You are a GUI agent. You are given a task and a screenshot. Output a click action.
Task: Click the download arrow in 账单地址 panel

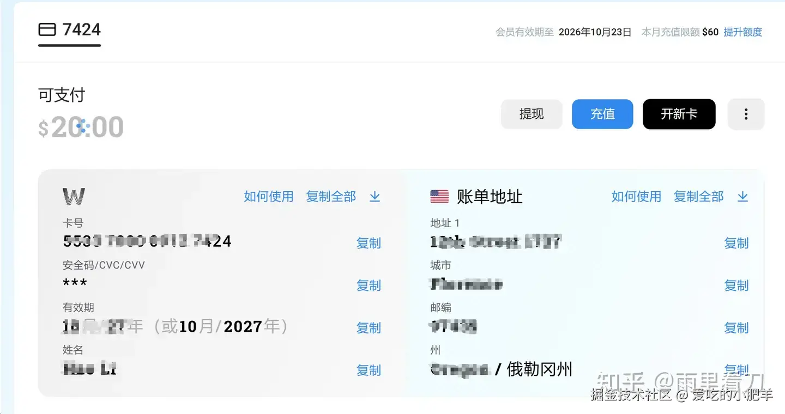(742, 197)
